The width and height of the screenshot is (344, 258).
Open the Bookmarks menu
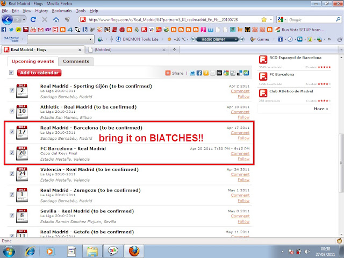pos(62,11)
